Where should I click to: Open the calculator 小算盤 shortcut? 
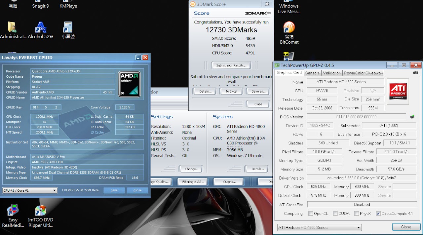pyautogui.click(x=68, y=30)
